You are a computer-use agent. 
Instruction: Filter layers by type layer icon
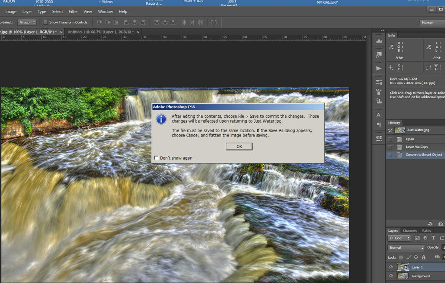click(x=433, y=238)
